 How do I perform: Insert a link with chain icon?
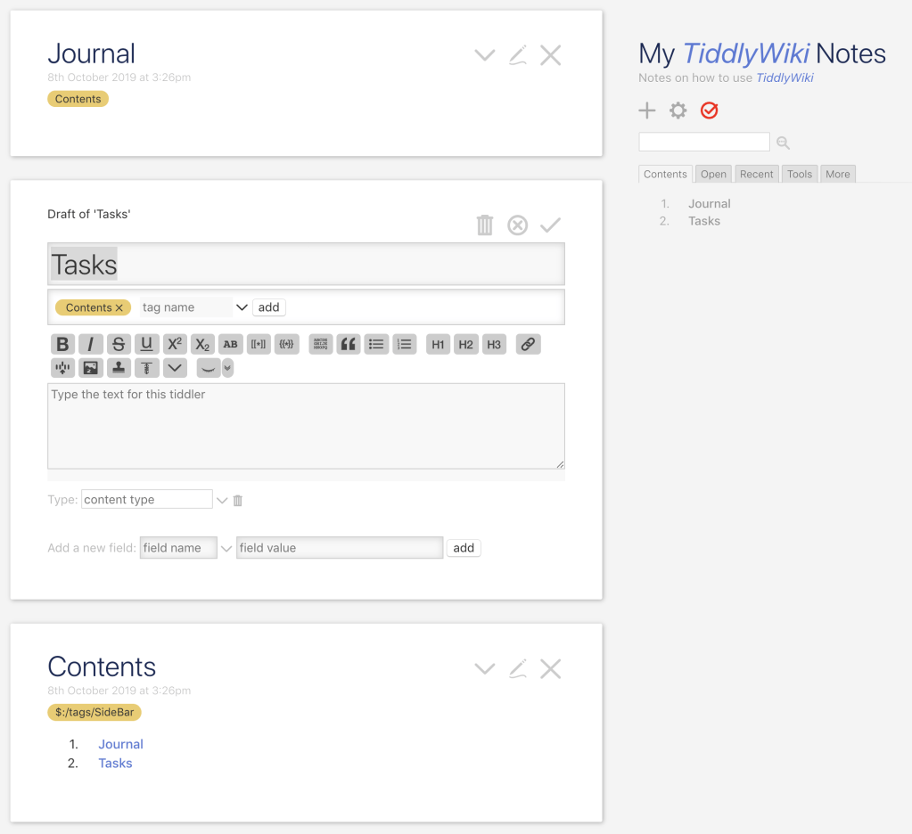pyautogui.click(x=528, y=345)
